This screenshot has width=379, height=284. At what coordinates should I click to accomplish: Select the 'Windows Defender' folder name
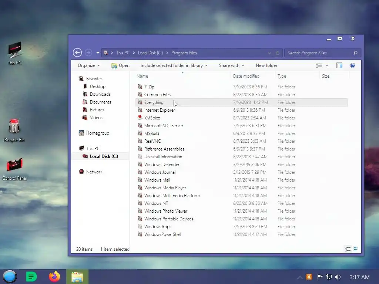162,165
